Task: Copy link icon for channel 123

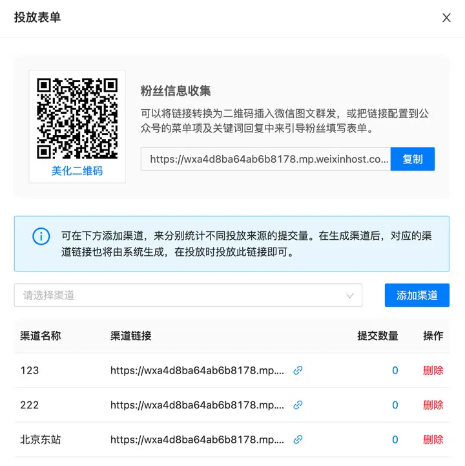Action: pyautogui.click(x=298, y=370)
